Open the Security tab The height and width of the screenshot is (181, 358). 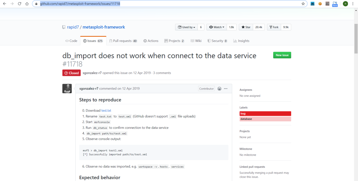coord(217,41)
